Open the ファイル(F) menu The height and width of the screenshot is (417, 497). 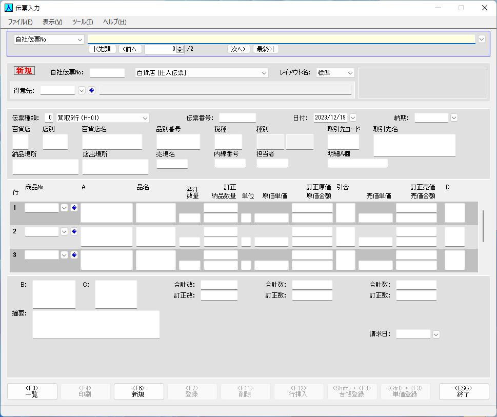[x=21, y=22]
